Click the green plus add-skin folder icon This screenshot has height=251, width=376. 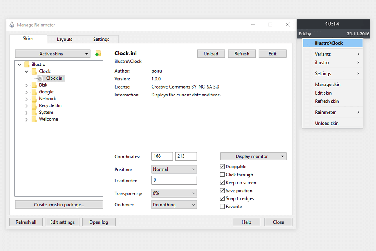click(98, 54)
